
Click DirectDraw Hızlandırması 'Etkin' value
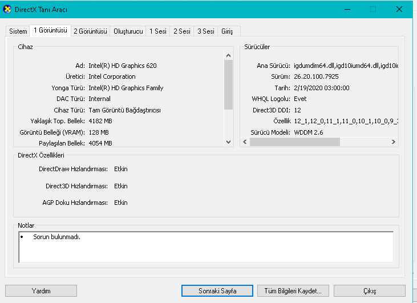(x=121, y=169)
